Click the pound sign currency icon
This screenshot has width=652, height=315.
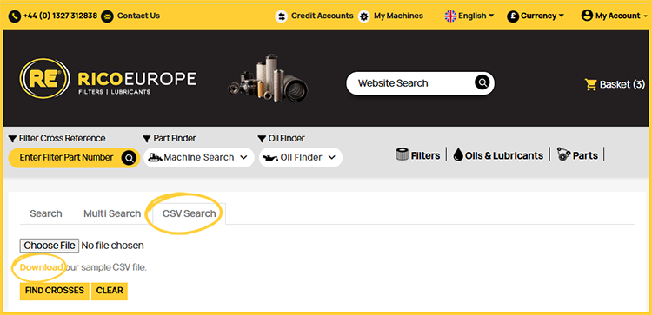click(513, 16)
